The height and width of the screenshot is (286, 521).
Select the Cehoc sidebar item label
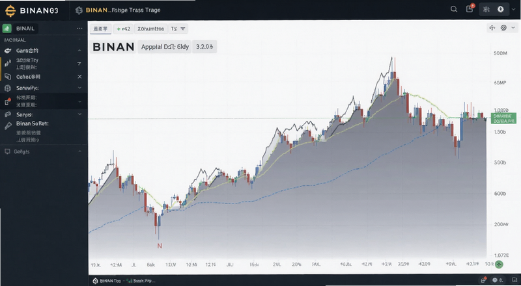pos(28,77)
